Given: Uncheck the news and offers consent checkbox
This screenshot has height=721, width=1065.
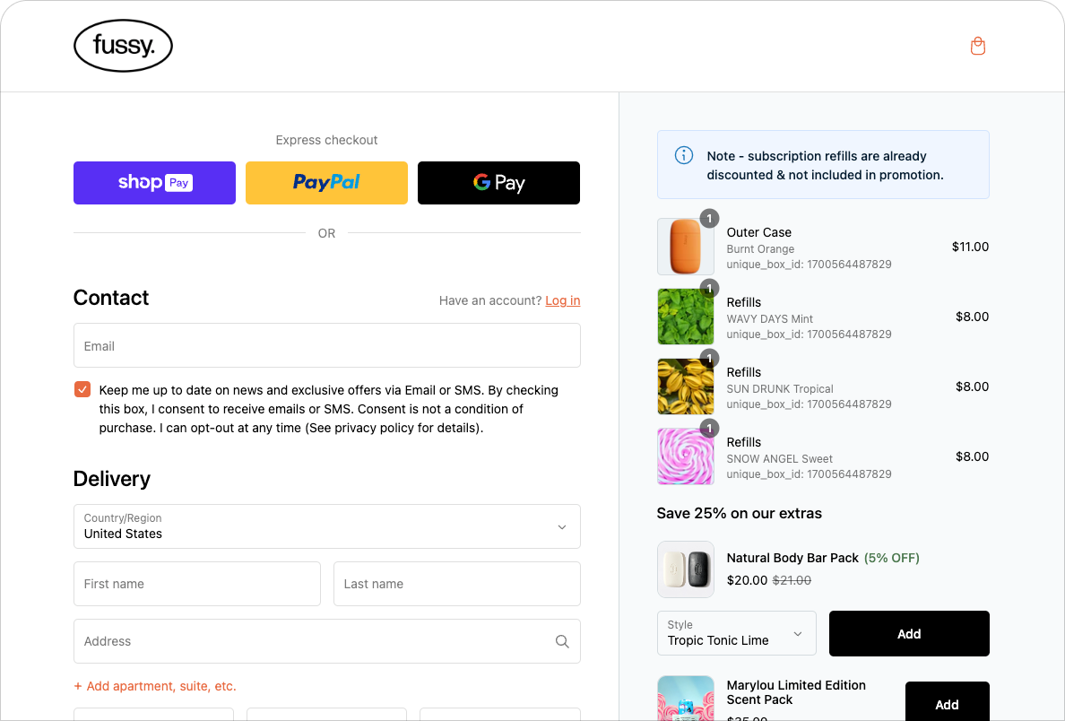Looking at the screenshot, I should click(82, 389).
